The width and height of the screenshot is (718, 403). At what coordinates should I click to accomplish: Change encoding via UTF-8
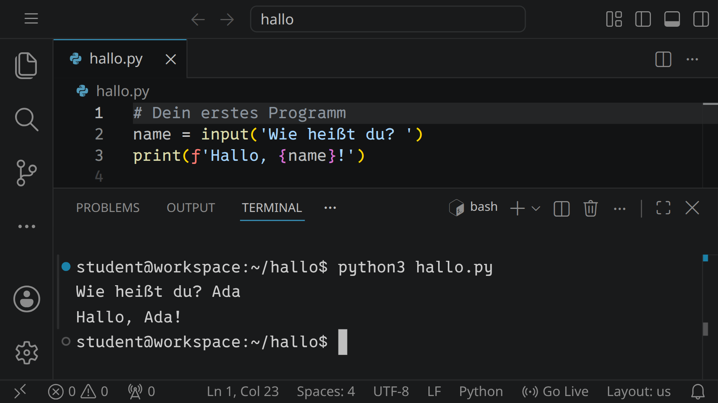click(391, 391)
